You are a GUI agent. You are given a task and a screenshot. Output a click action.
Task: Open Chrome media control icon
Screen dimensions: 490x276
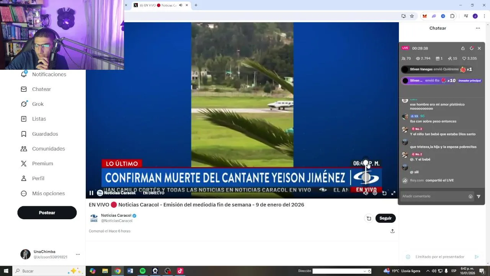(466, 16)
